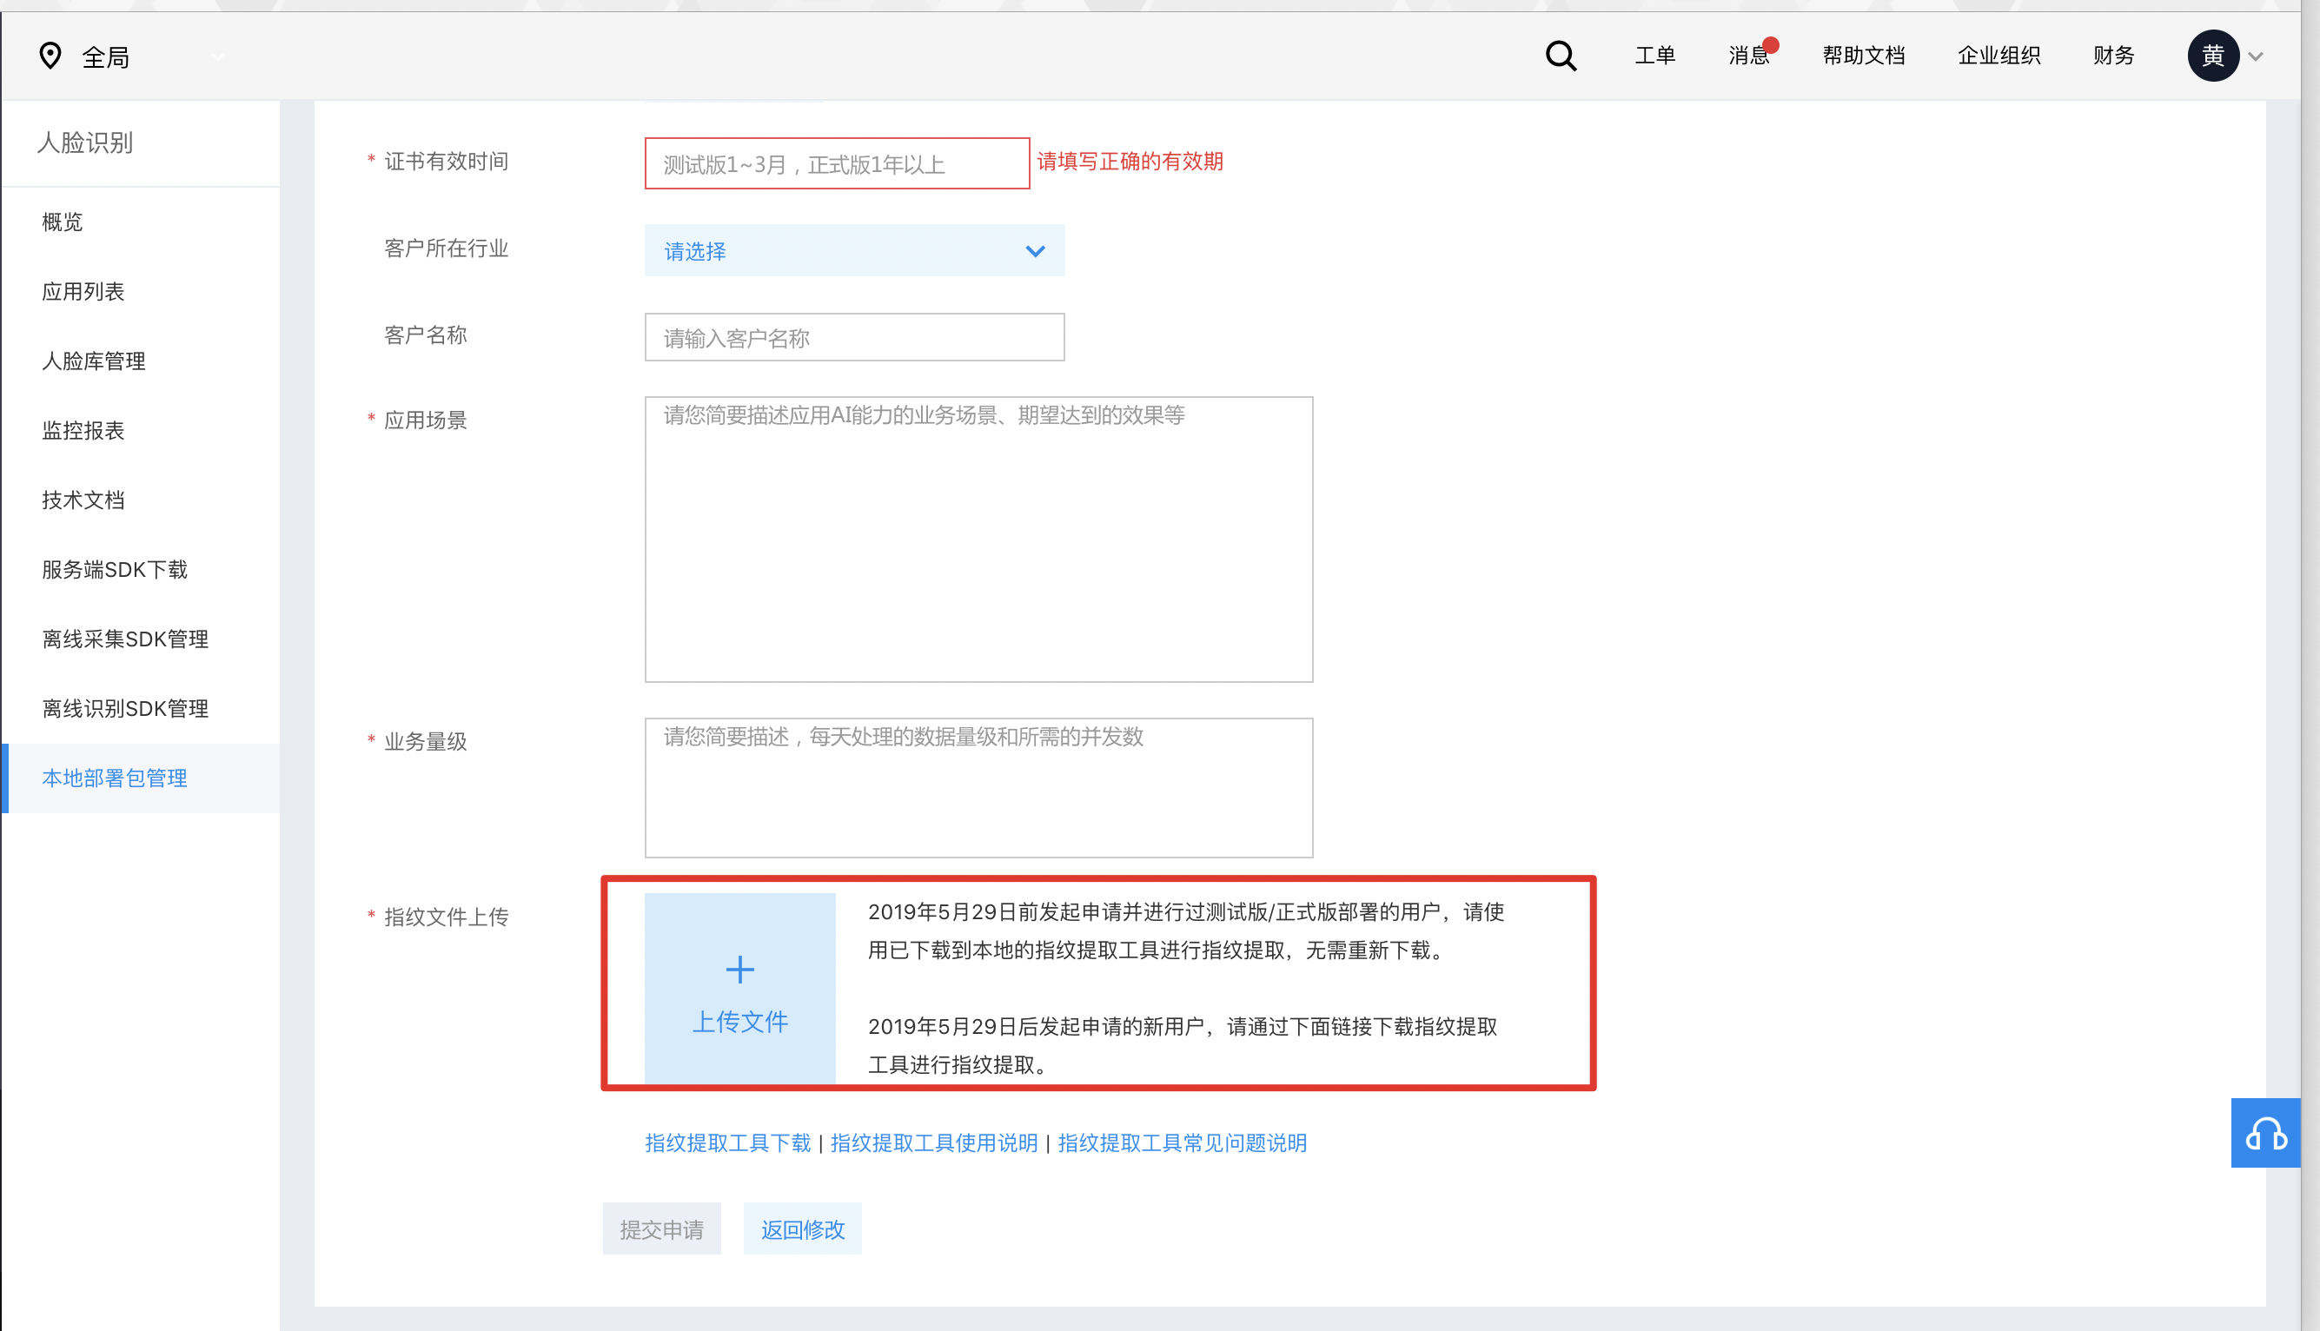The image size is (2320, 1331).
Task: Click the 人脸识别 sidebar heading
Action: pyautogui.click(x=85, y=142)
